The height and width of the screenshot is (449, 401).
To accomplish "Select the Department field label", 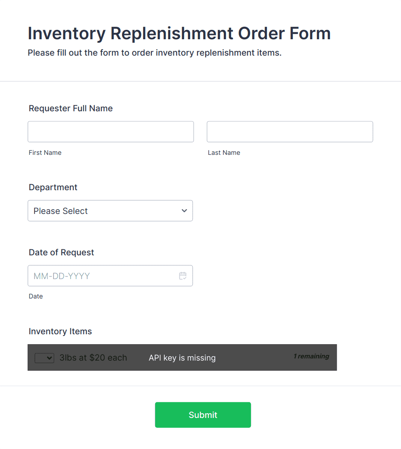I will point(53,187).
